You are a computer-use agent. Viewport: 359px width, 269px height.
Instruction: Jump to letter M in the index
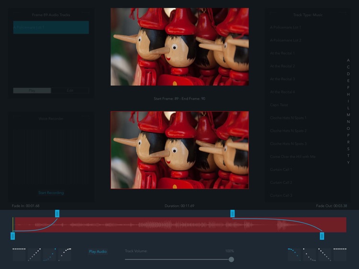pyautogui.click(x=348, y=115)
